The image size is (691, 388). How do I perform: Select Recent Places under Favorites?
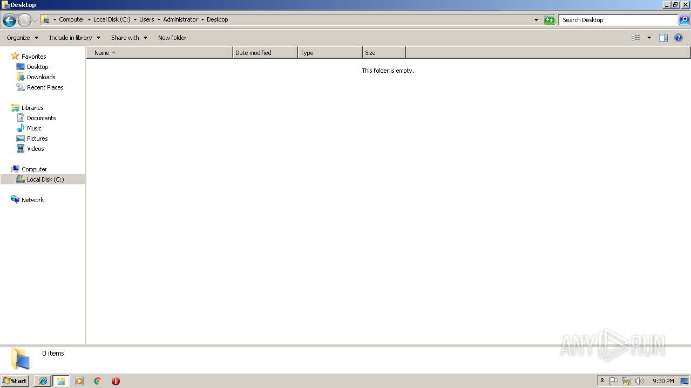click(45, 87)
